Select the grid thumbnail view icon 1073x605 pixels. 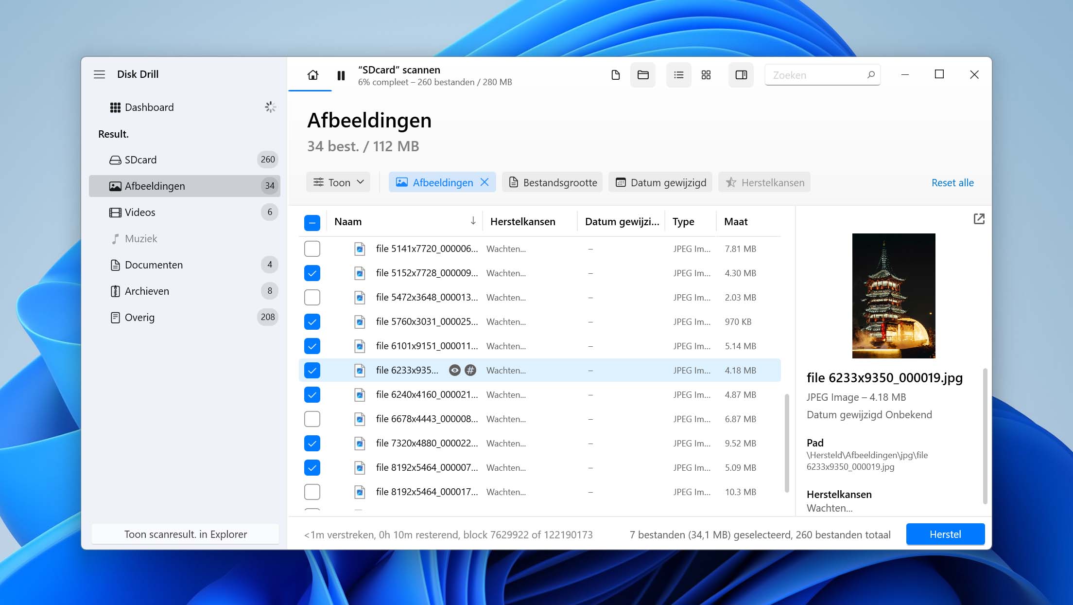point(706,75)
